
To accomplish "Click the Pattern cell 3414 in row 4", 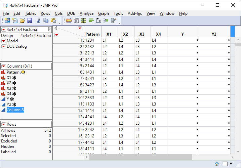I will 92,59.
